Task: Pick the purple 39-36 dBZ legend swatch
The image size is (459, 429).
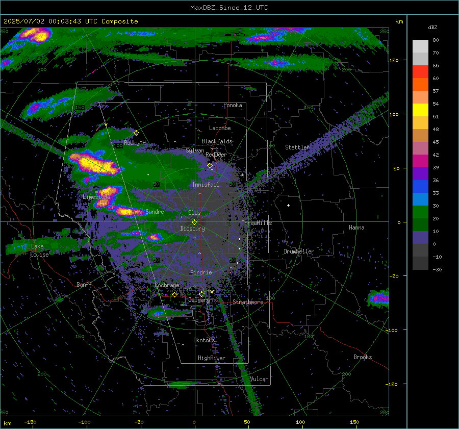Action: tap(420, 174)
